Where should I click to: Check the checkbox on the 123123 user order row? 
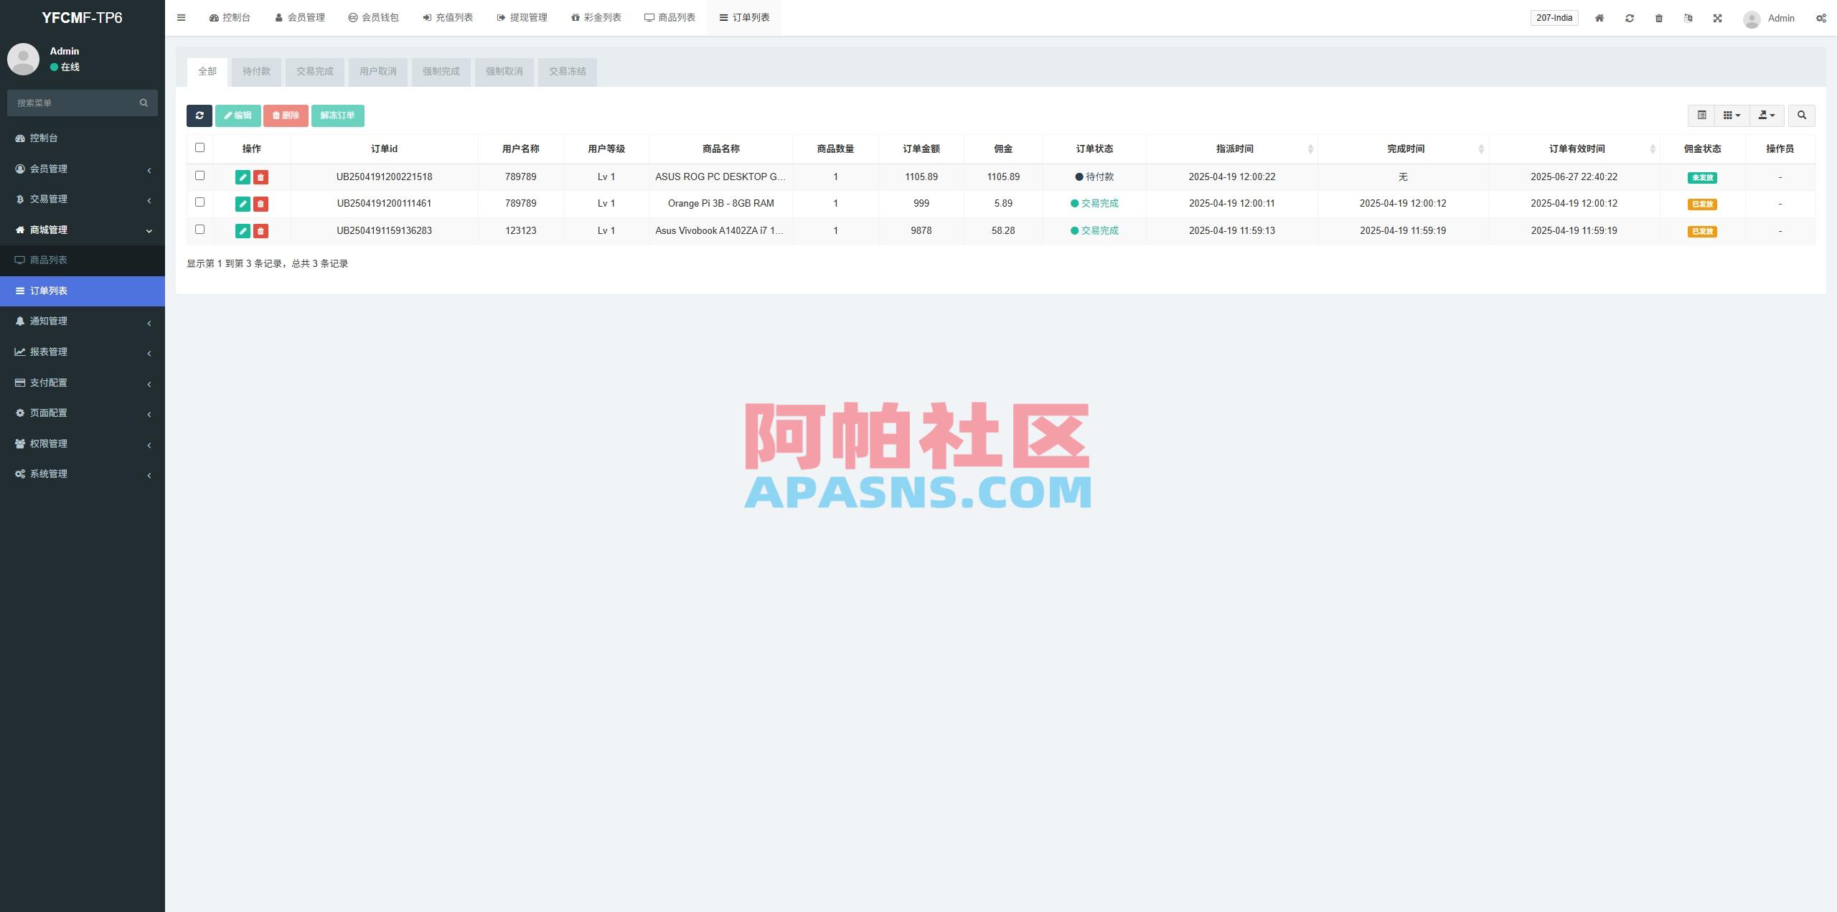pos(199,230)
